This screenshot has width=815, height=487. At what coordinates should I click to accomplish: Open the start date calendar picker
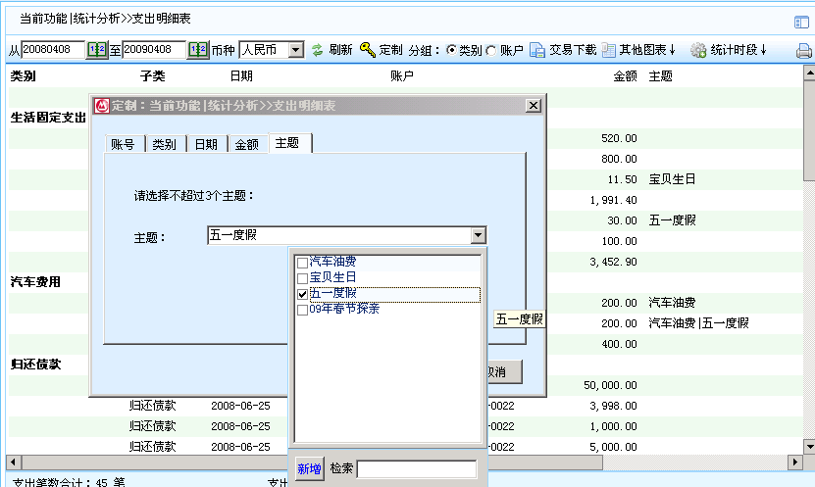point(97,50)
